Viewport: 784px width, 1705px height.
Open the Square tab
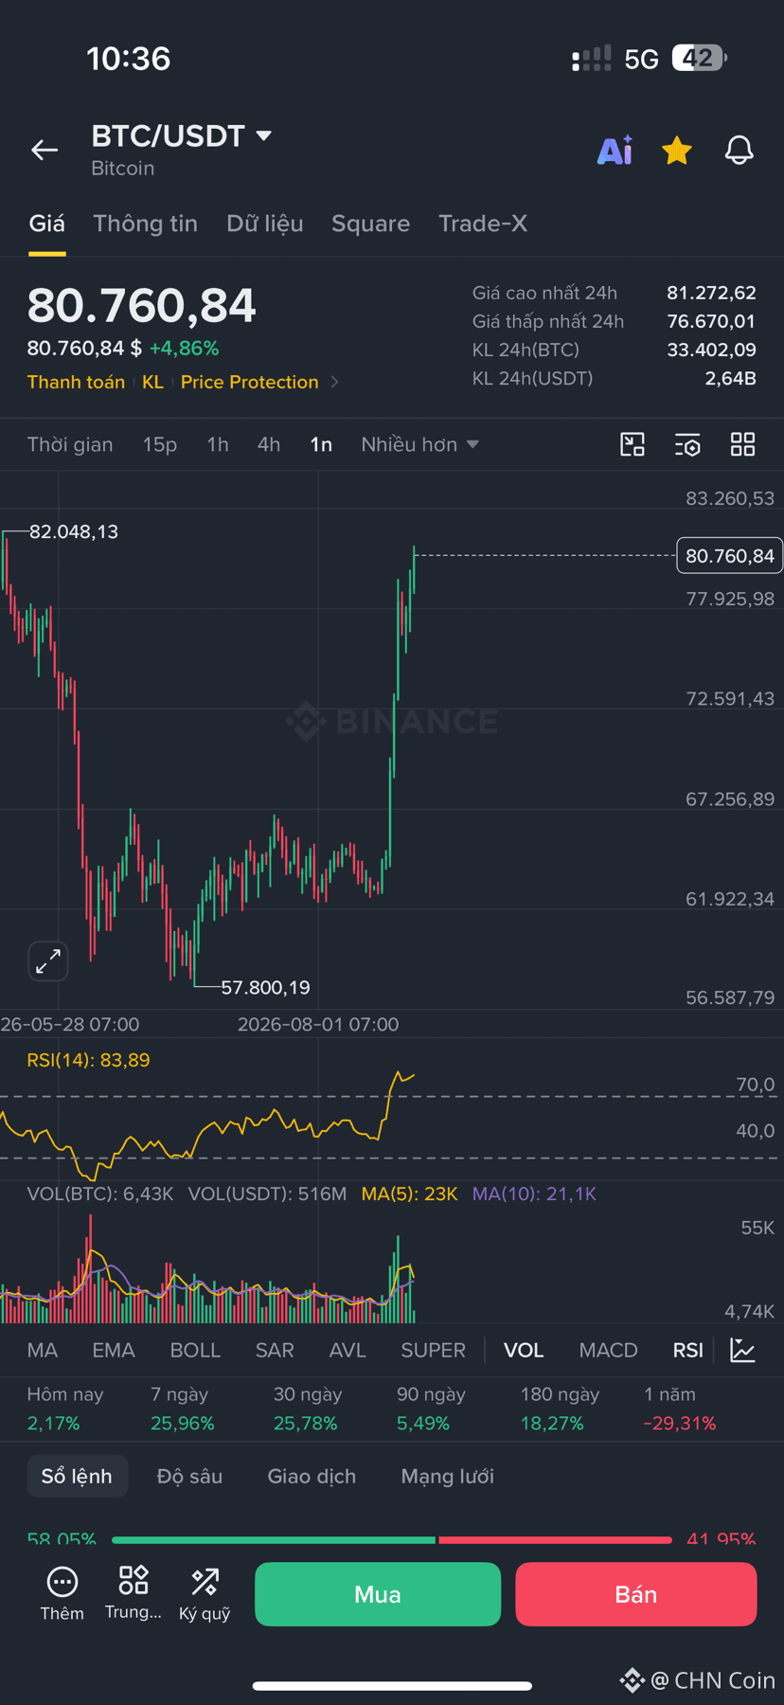370,224
